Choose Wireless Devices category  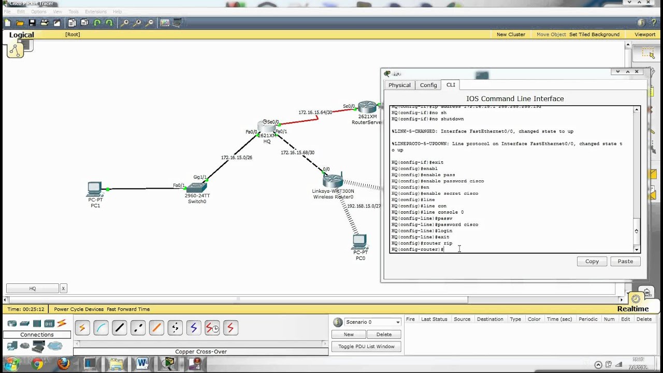49,323
